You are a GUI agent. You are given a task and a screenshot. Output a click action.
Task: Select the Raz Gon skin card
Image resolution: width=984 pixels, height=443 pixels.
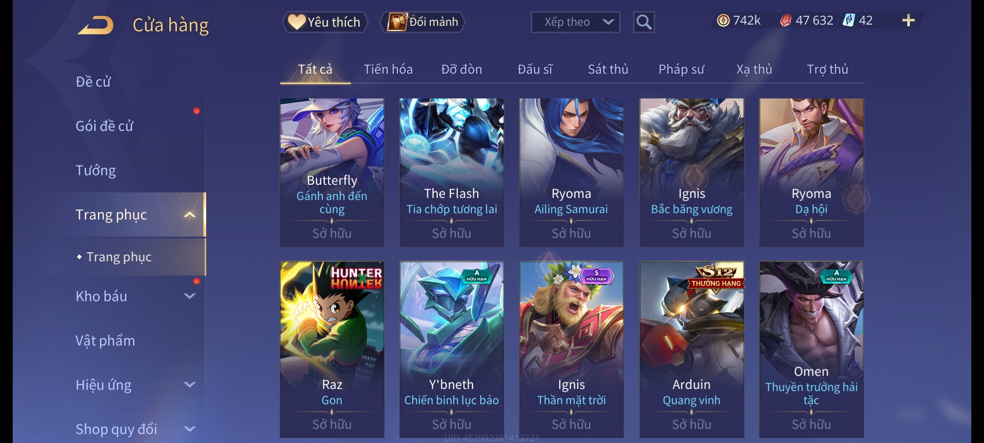332,349
